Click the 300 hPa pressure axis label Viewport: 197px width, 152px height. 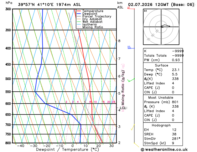pyautogui.click(x=9, y=9)
